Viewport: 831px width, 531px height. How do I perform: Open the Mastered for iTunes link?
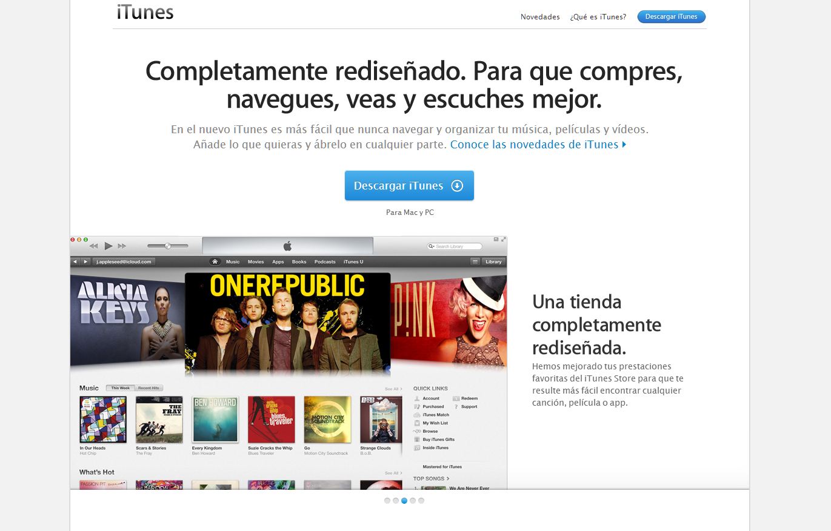click(442, 467)
